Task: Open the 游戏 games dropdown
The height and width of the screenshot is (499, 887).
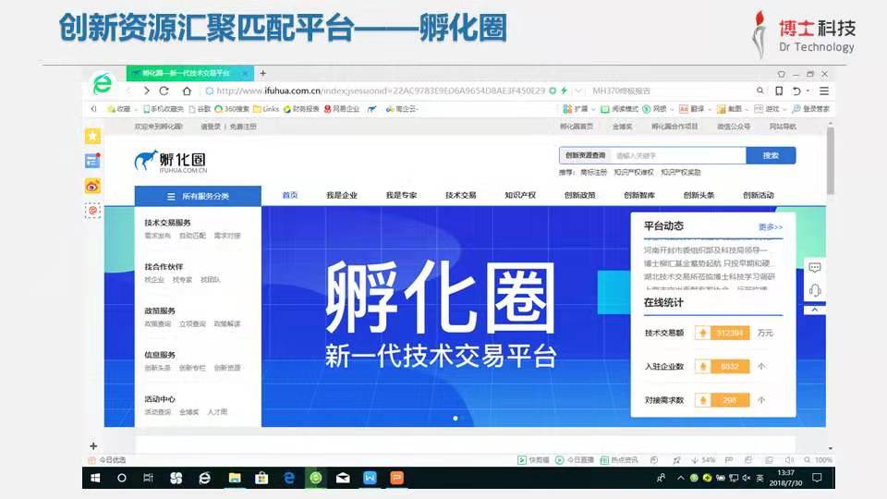Action: 771,109
